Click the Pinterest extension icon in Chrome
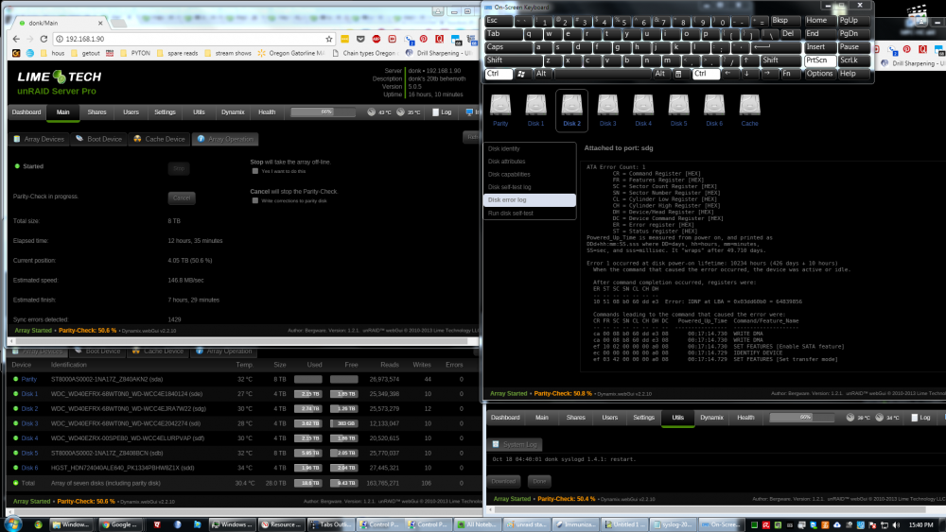This screenshot has height=532, width=946. click(424, 39)
